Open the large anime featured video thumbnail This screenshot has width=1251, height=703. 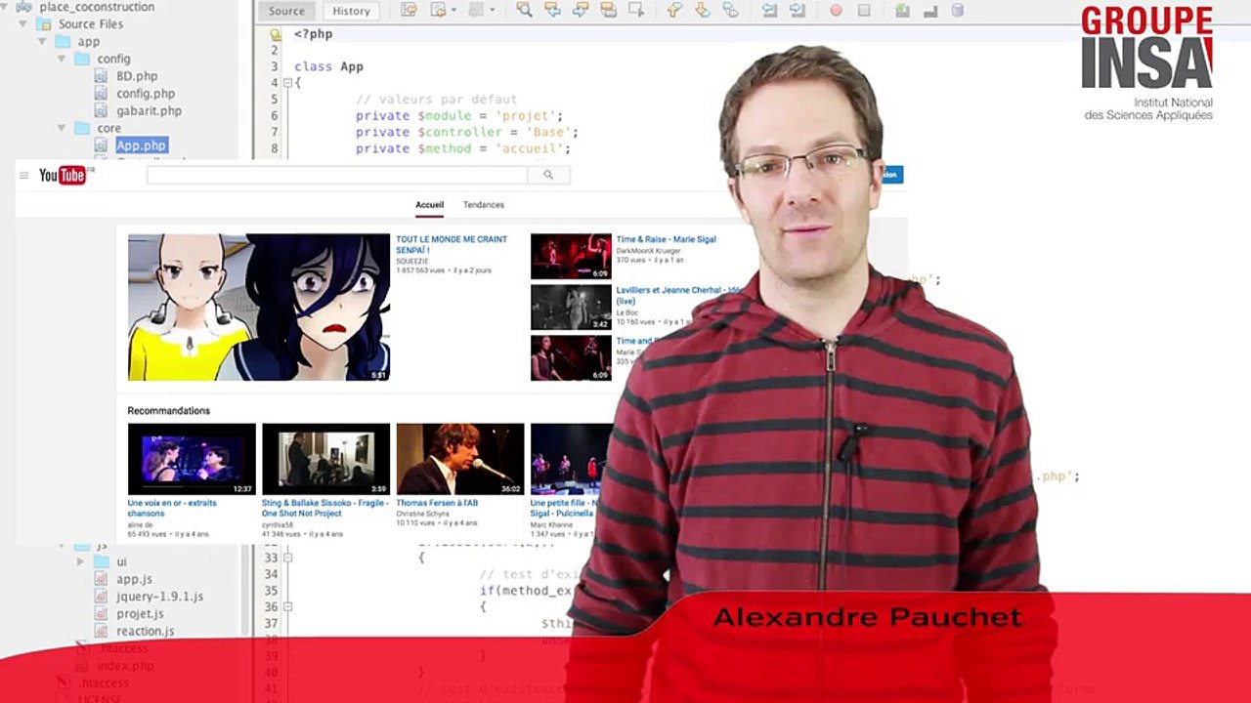(259, 307)
